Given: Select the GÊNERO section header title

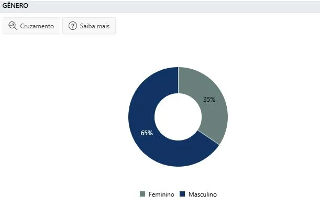Looking at the screenshot, I should 15,6.
